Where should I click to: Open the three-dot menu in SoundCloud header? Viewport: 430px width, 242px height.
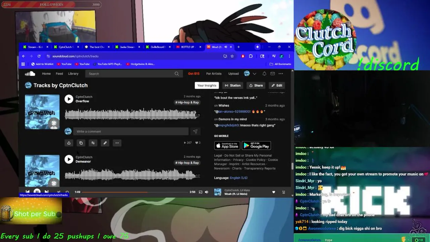[x=281, y=74]
